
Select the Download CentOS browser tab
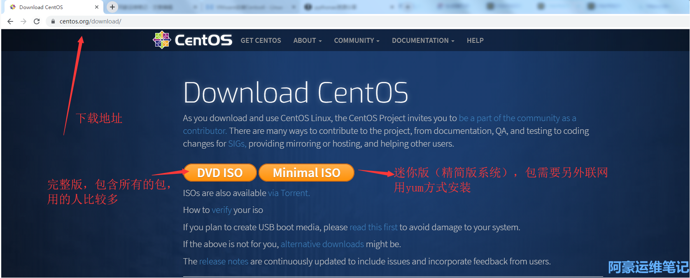[45, 7]
